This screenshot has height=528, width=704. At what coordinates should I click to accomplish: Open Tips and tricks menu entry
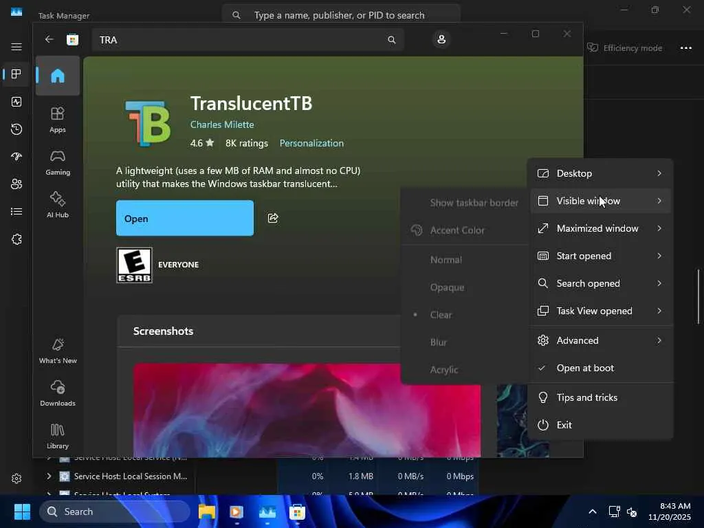pos(601,397)
